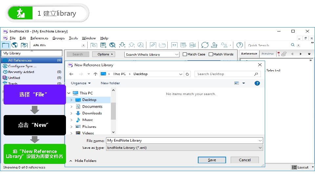Click the PDF attachment icon in reference panel
The height and width of the screenshot is (177, 315).
coord(279,54)
